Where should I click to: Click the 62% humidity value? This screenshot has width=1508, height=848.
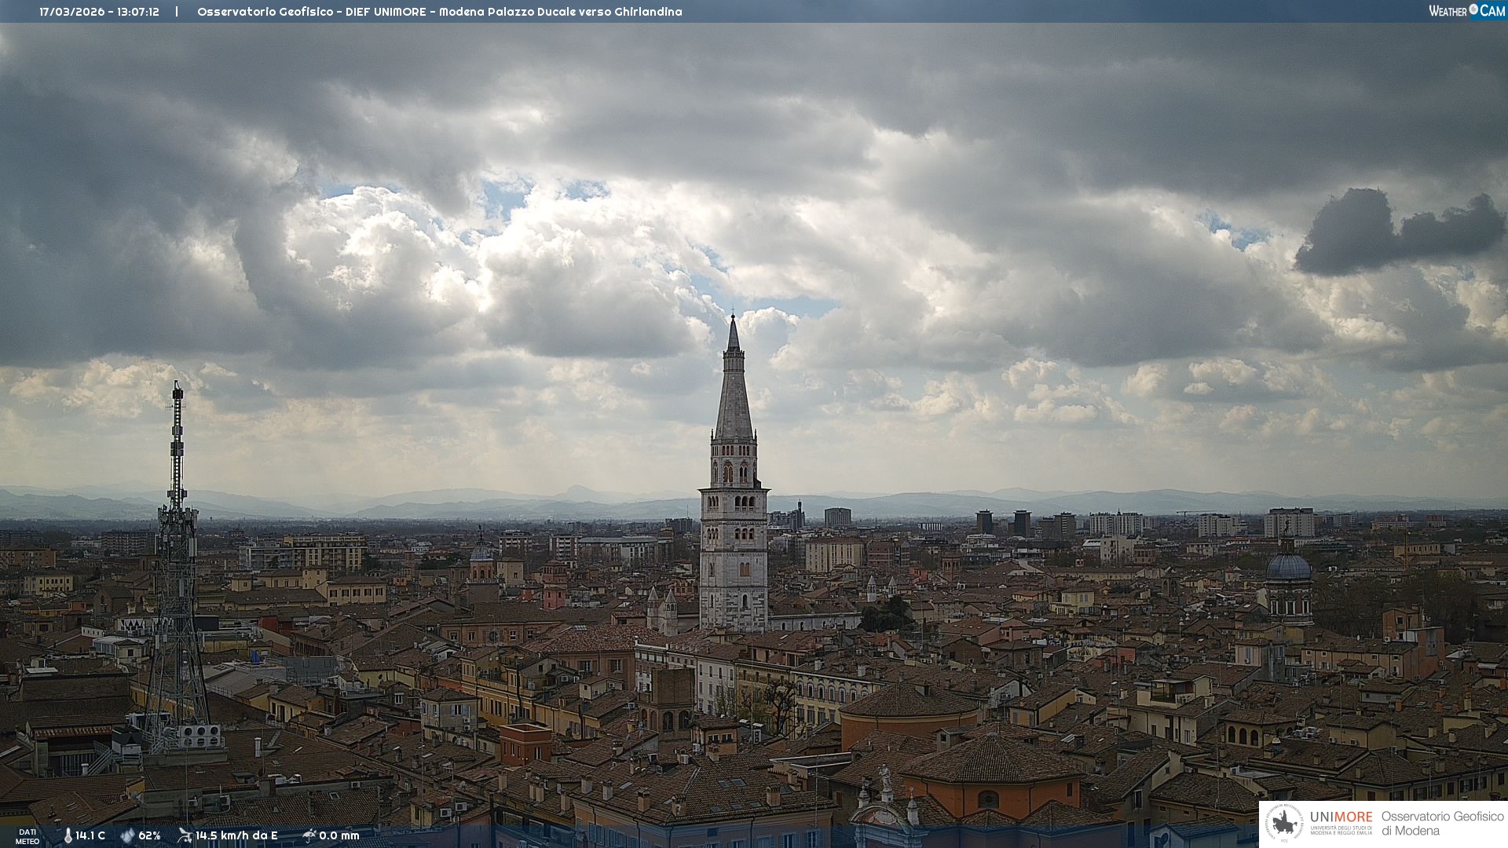point(149,835)
